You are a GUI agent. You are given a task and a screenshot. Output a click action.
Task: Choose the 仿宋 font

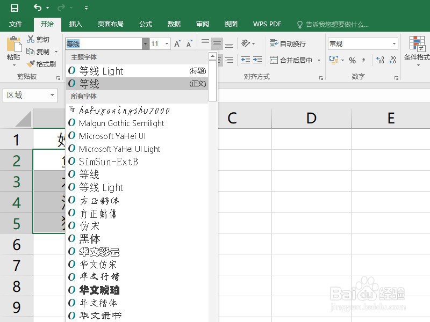[137, 226]
